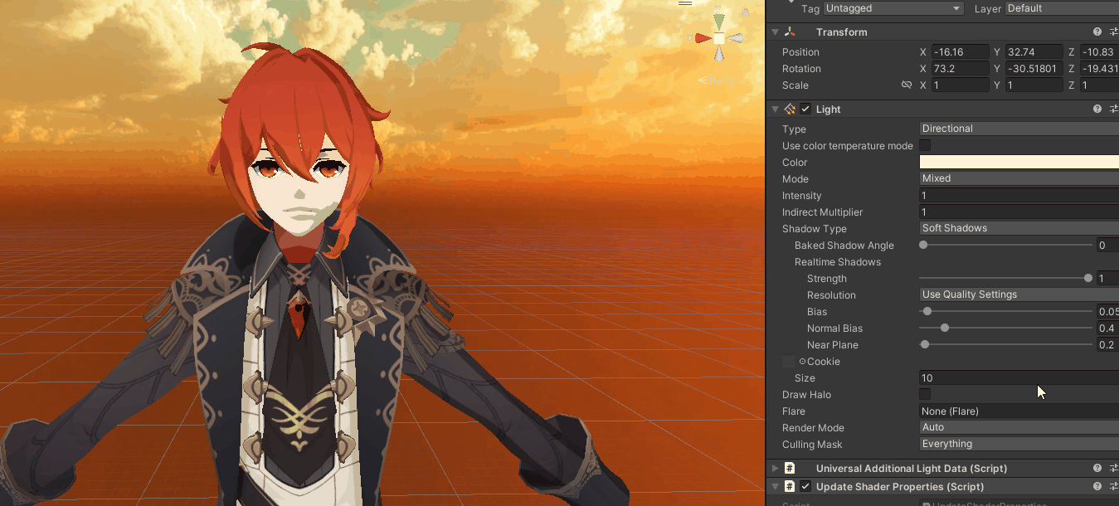Collapse Update Shader Properties foldout arrow
This screenshot has height=506, width=1119.
point(775,486)
